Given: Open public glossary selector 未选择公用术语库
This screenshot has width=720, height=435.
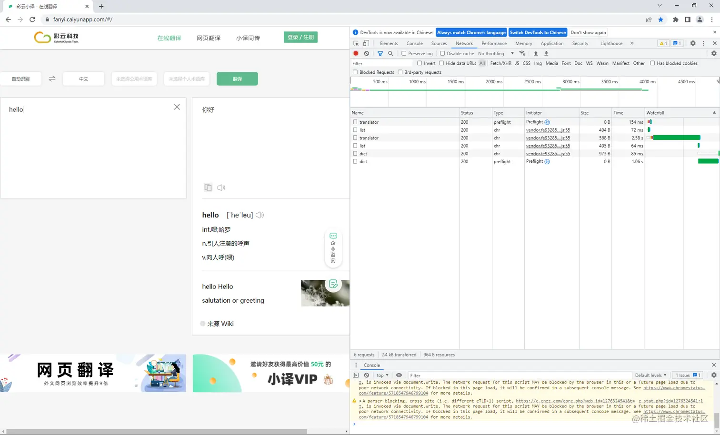Looking at the screenshot, I should (x=134, y=79).
